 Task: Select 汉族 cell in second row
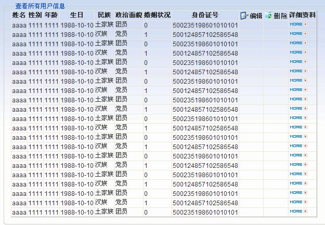click(101, 34)
